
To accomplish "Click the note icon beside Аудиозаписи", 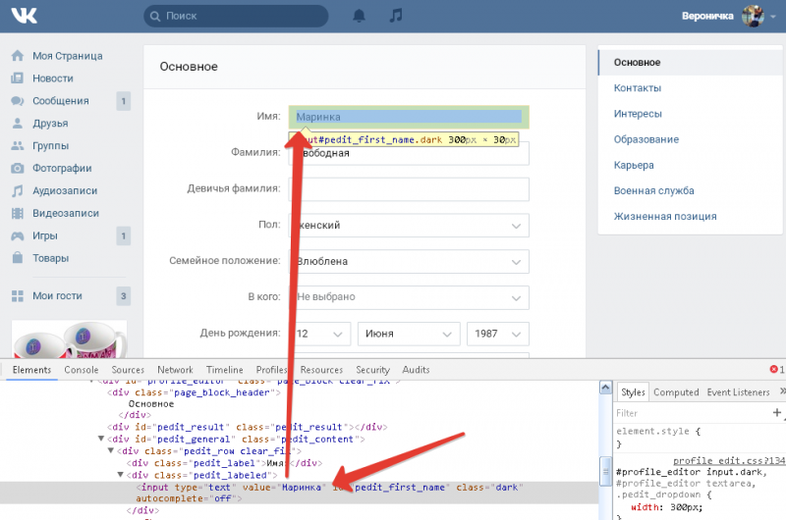I will [18, 190].
